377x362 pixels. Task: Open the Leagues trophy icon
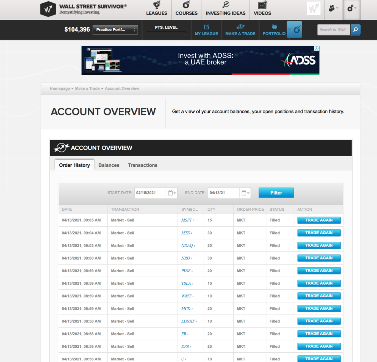pos(157,5)
